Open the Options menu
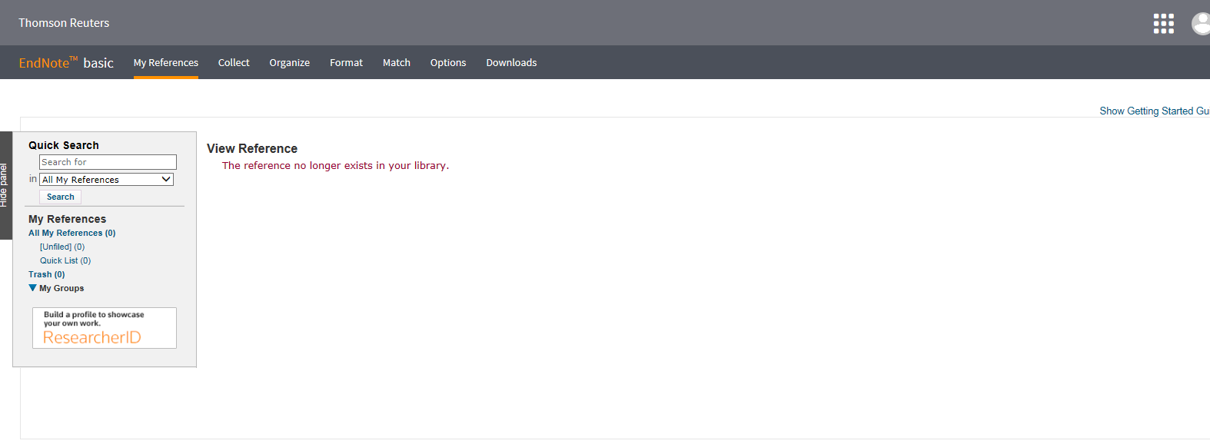Image resolution: width=1210 pixels, height=444 pixels. (x=448, y=63)
